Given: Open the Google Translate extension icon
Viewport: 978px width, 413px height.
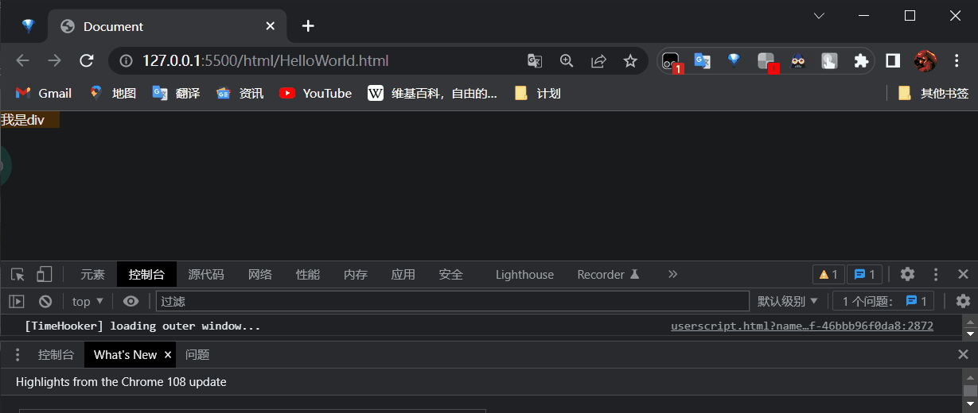Looking at the screenshot, I should 702,60.
